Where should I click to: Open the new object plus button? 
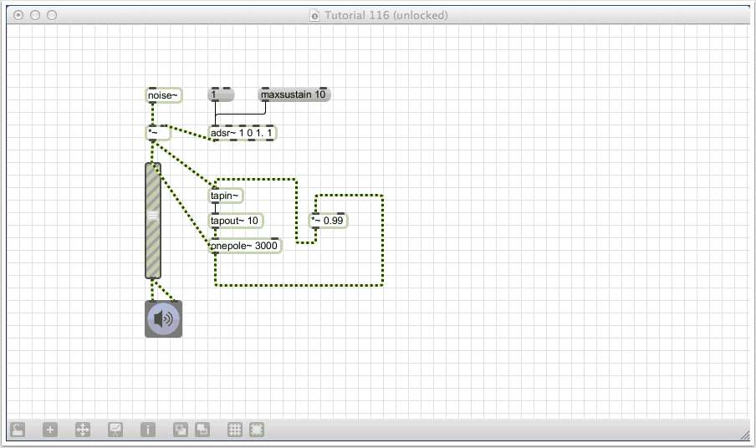50,430
